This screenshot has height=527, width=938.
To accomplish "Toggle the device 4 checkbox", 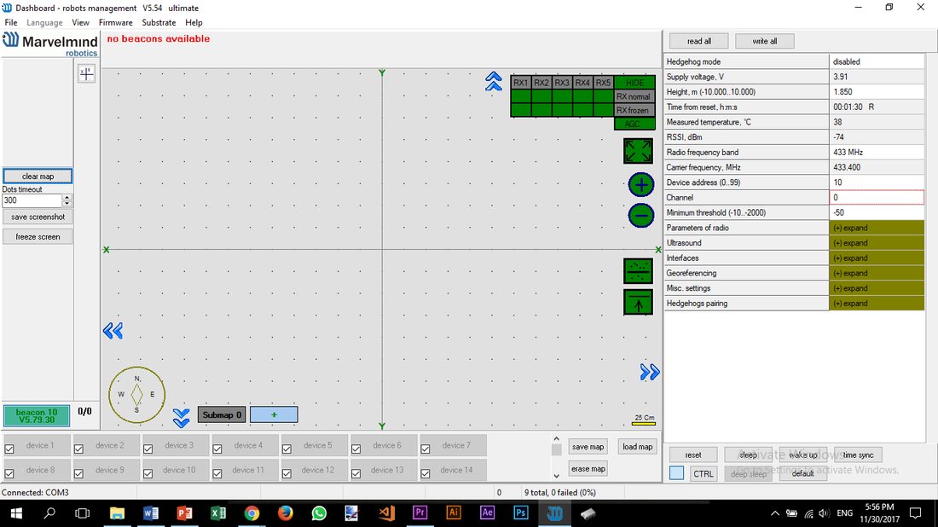I will pos(217,449).
